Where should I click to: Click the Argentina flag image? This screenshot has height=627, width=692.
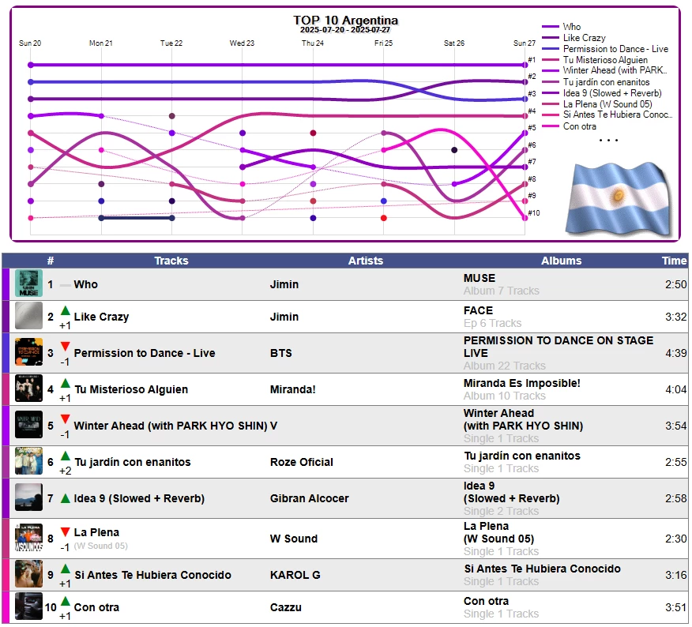pos(619,198)
